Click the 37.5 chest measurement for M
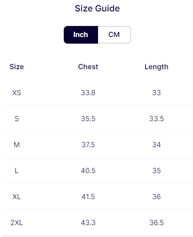 pyautogui.click(x=88, y=144)
